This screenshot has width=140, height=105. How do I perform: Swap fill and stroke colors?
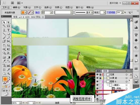9,77
